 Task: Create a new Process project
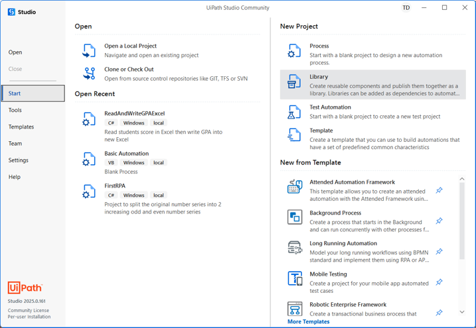tap(319, 46)
